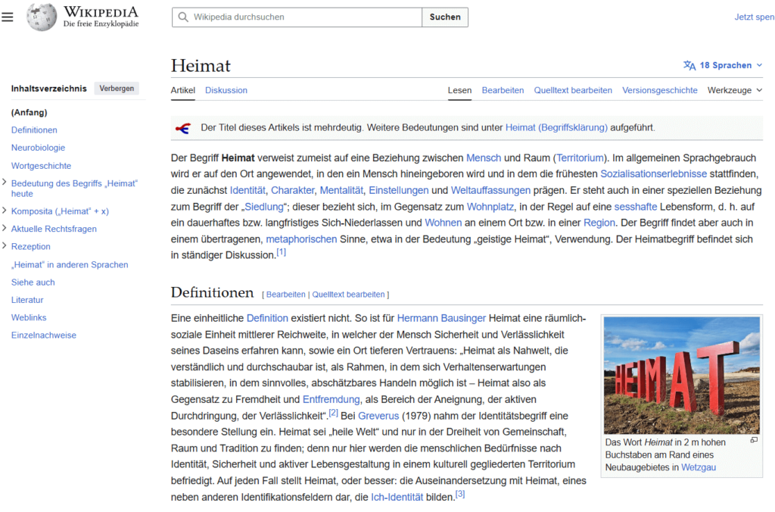Open the Werkzeuge dropdown menu
The height and width of the screenshot is (512, 775).
(x=735, y=90)
